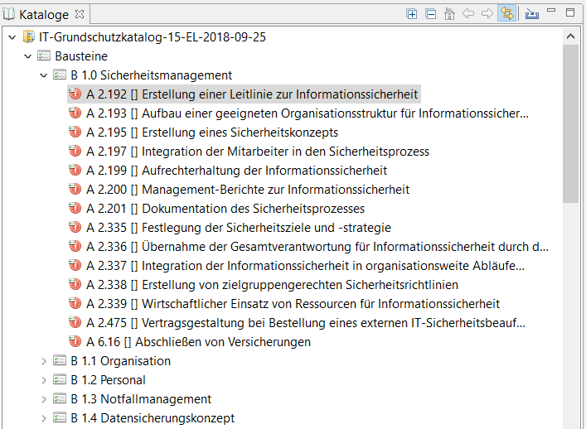Maximize the Kataloge view
This screenshot has height=429, width=586.
[570, 12]
